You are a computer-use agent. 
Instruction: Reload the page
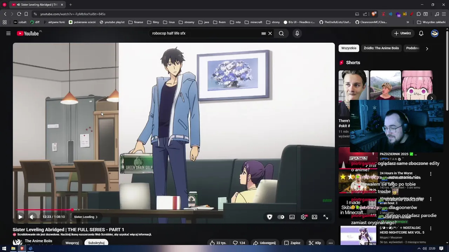(19, 14)
